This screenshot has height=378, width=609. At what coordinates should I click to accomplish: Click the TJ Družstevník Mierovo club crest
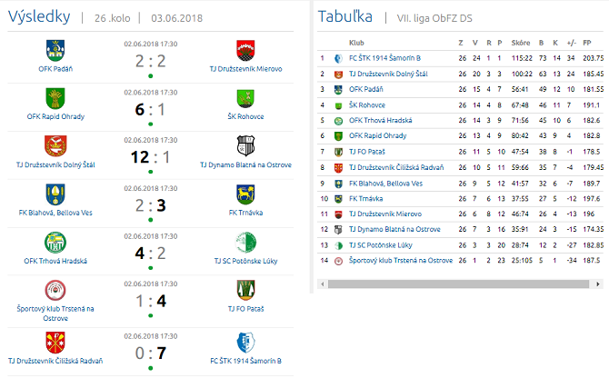click(245, 49)
